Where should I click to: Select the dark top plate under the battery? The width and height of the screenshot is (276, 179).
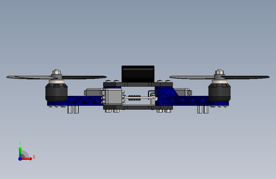click(x=138, y=84)
